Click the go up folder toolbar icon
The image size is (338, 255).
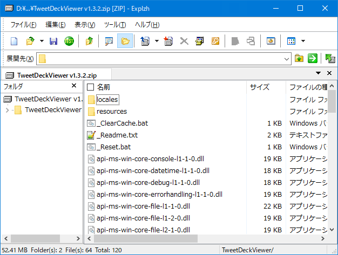click(x=89, y=41)
